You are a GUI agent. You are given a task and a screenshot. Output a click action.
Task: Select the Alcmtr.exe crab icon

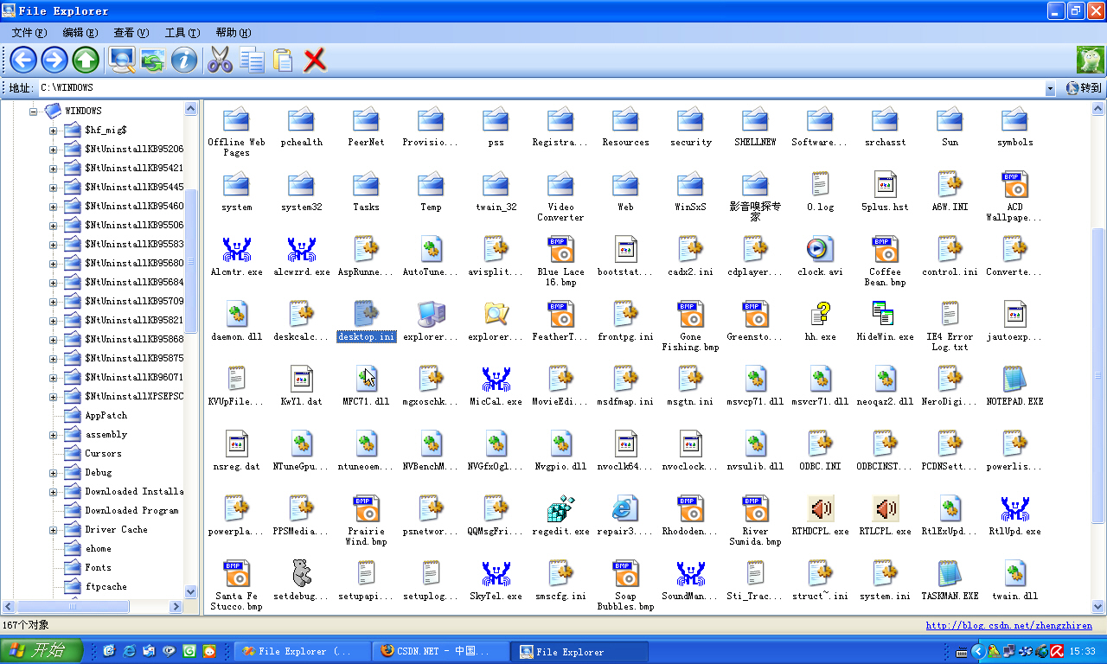click(236, 249)
